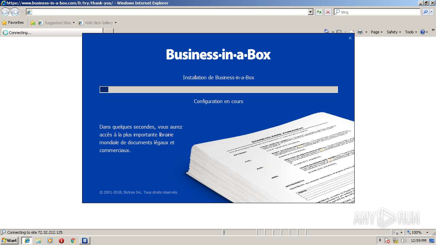The image size is (436, 245).
Task: Open the 100% zoom level control
Action: pyautogui.click(x=418, y=232)
